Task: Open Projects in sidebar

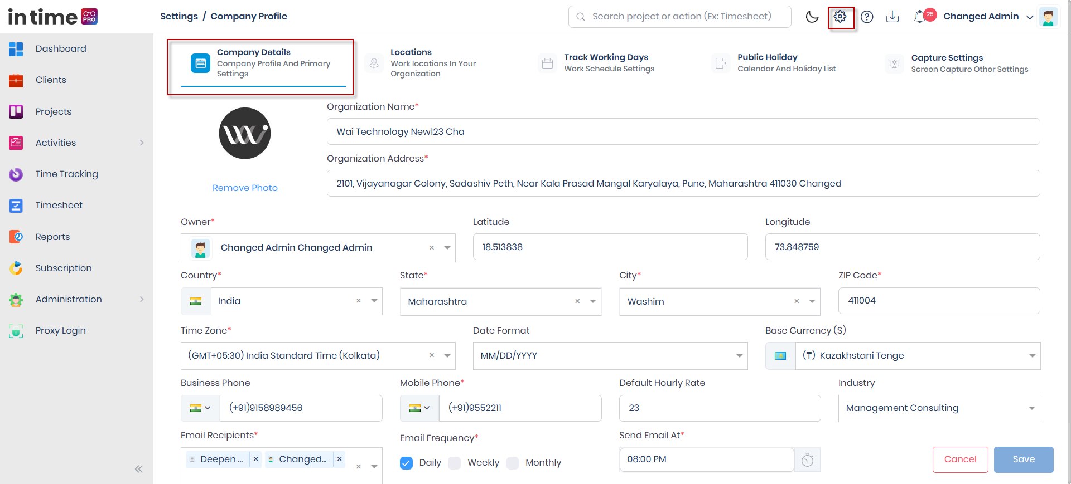Action: [x=54, y=111]
